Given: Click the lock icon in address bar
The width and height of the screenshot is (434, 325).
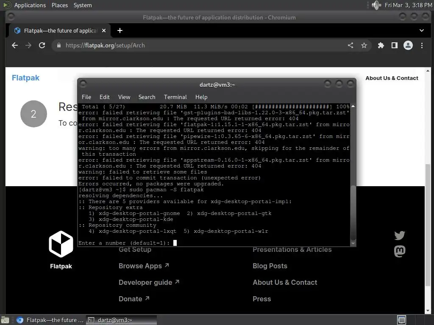Looking at the screenshot, I should pyautogui.click(x=58, y=45).
